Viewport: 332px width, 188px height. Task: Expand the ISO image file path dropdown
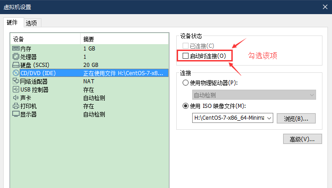click(269, 118)
